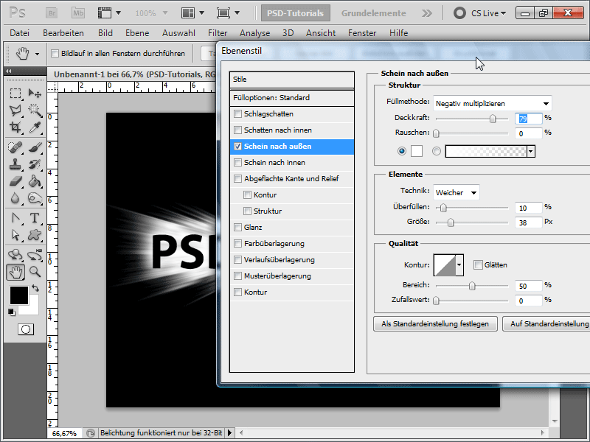This screenshot has height=442, width=590.
Task: Select the gradient glow radio button
Action: (x=437, y=151)
